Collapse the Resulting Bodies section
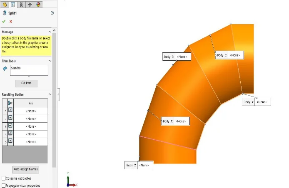This screenshot has height=188, width=289. (50, 94)
